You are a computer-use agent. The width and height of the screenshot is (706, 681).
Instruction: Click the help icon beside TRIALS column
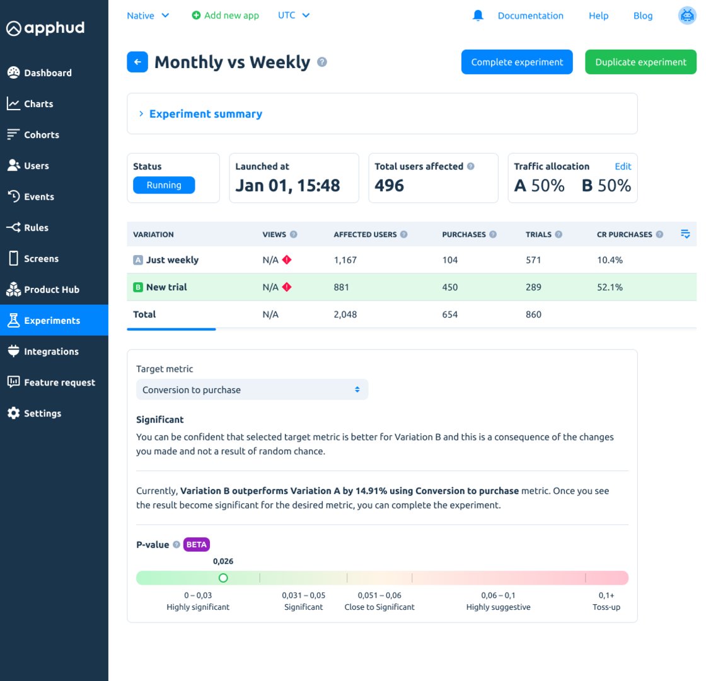pyautogui.click(x=558, y=234)
